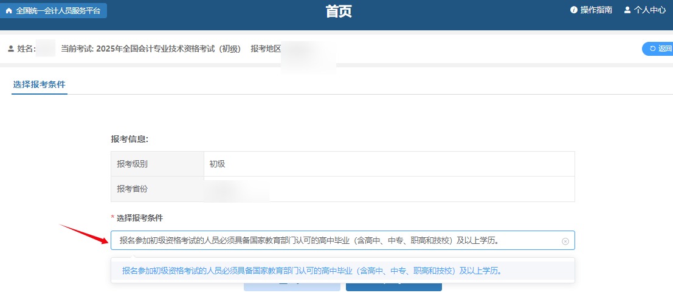The width and height of the screenshot is (673, 307).
Task: Click the info icon beside 操作指南
Action: [x=573, y=10]
